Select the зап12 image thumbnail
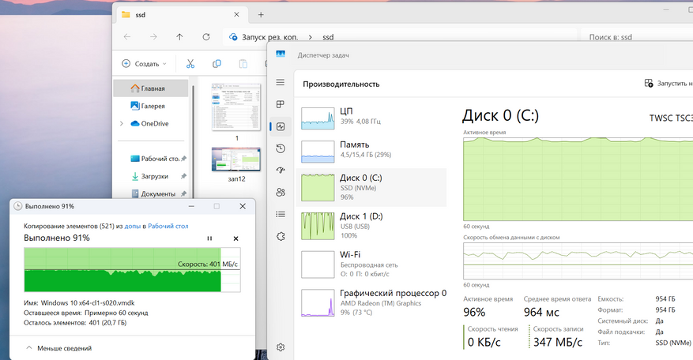Image resolution: width=693 pixels, height=360 pixels. tap(236, 159)
